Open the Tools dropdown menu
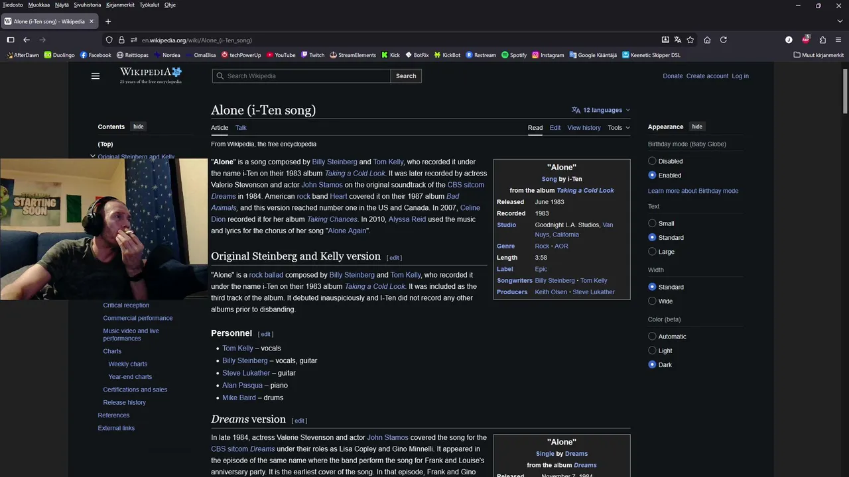Viewport: 849px width, 477px height. 619,127
